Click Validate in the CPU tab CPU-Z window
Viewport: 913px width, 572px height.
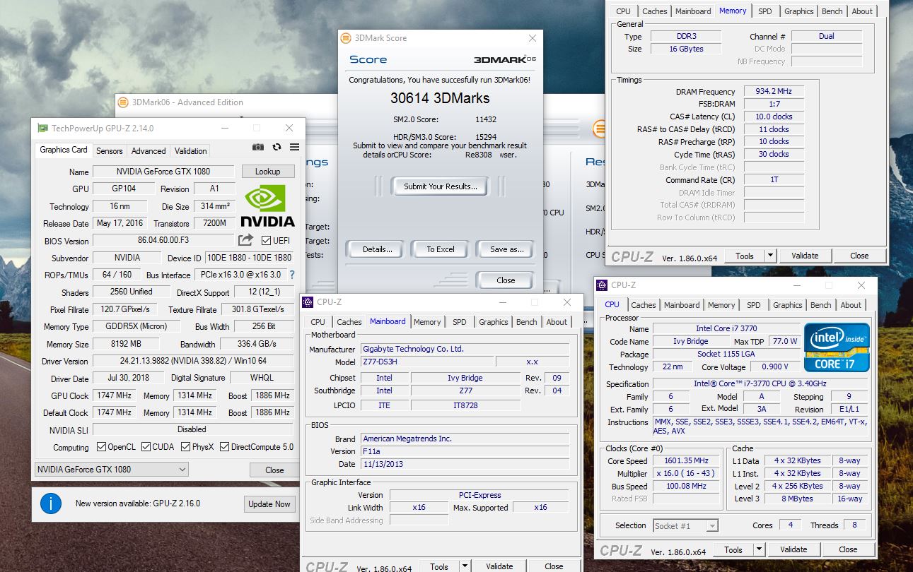point(793,549)
